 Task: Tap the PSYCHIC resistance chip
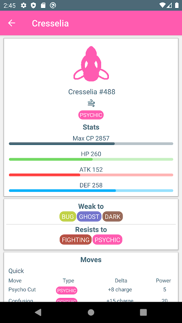click(107, 240)
